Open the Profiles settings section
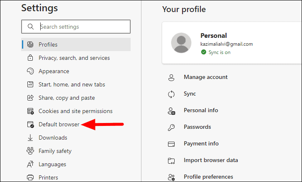This screenshot has width=302, height=182. (x=76, y=44)
